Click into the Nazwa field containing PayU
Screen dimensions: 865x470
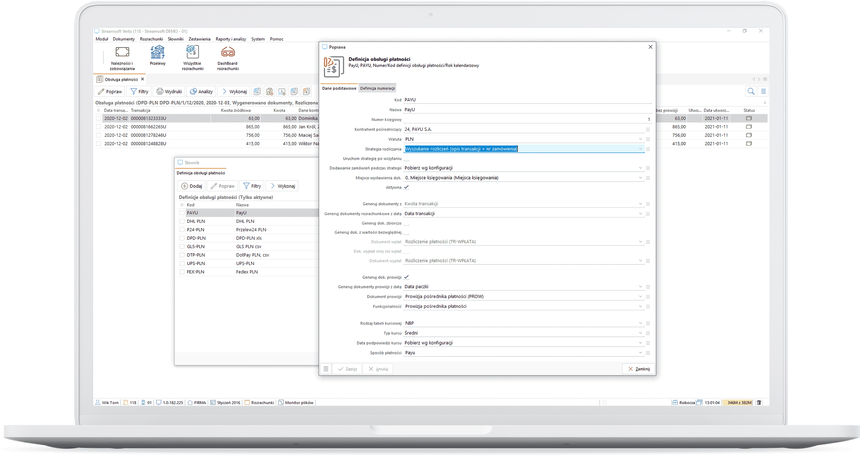[527, 110]
